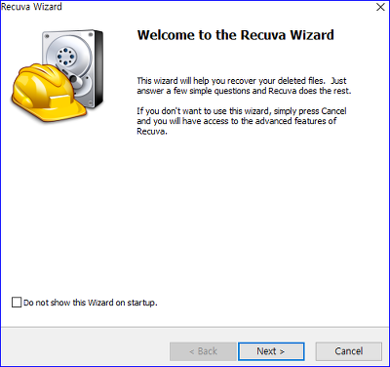Click the Recuva hard drive helmet icon
This screenshot has width=390, height=367.
[58, 75]
